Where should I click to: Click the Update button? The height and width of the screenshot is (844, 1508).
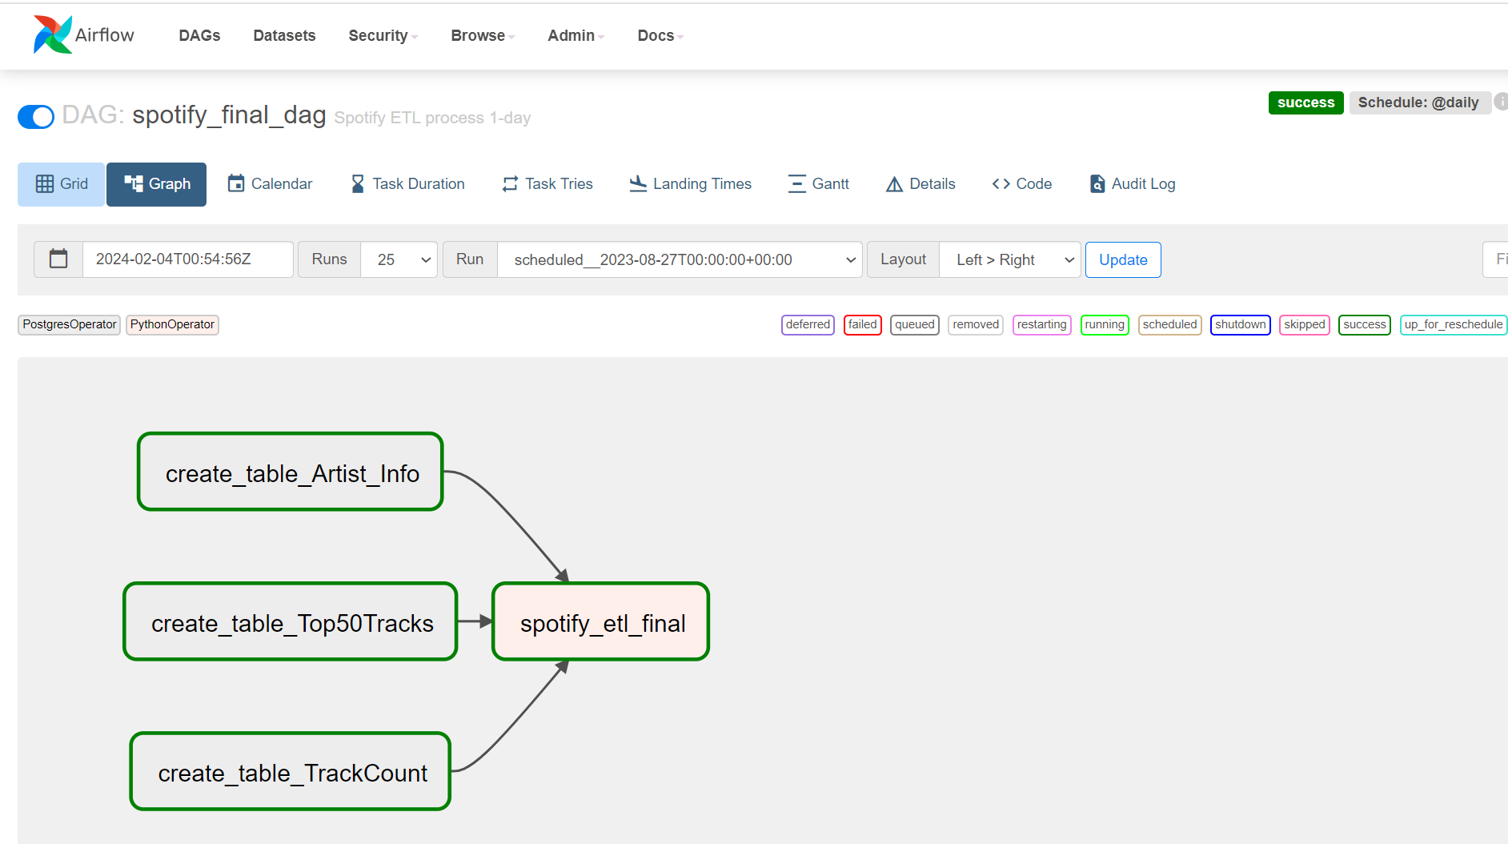pyautogui.click(x=1123, y=259)
